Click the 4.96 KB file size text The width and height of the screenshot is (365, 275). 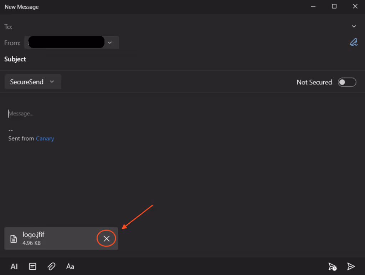31,243
